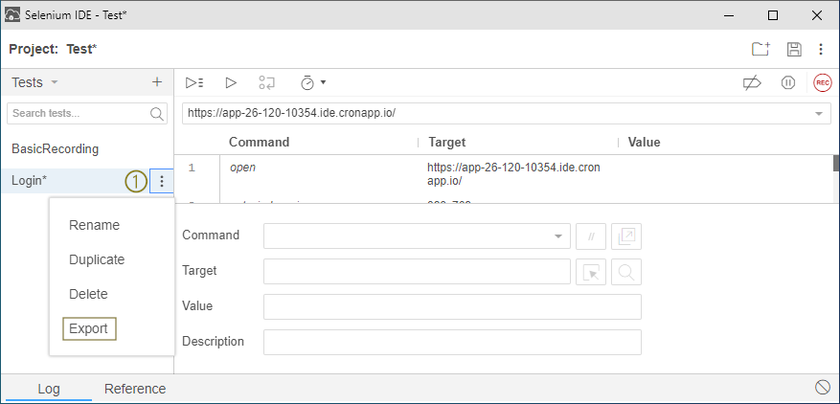Choose Duplicate from context menu

[97, 259]
